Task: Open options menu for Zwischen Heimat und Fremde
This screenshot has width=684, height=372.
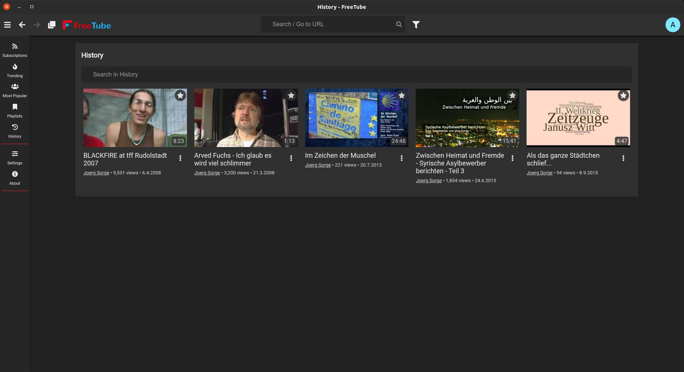Action: 513,158
